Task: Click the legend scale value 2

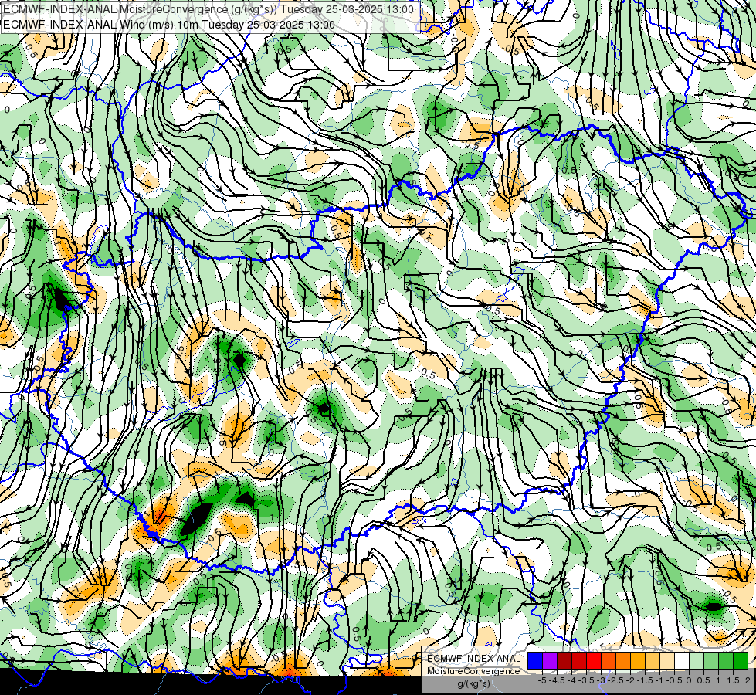Action: coord(748,680)
